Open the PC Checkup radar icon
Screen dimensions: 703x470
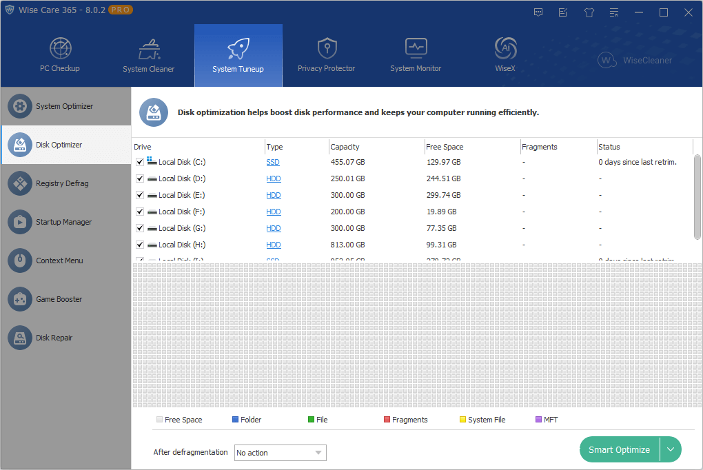pos(61,48)
